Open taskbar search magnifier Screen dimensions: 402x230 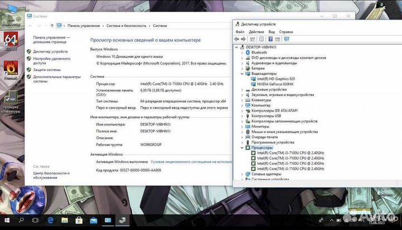(x=21, y=221)
